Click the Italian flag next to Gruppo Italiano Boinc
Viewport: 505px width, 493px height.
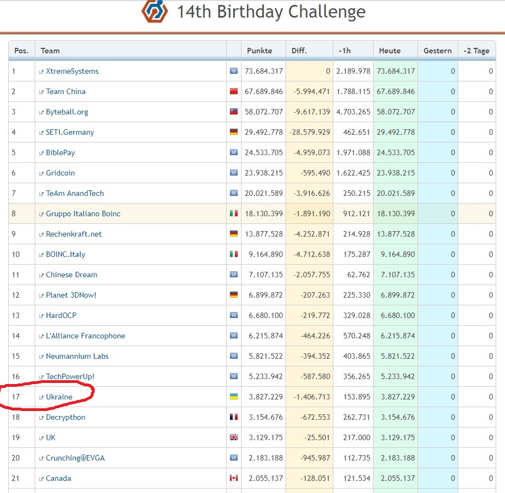(x=234, y=213)
